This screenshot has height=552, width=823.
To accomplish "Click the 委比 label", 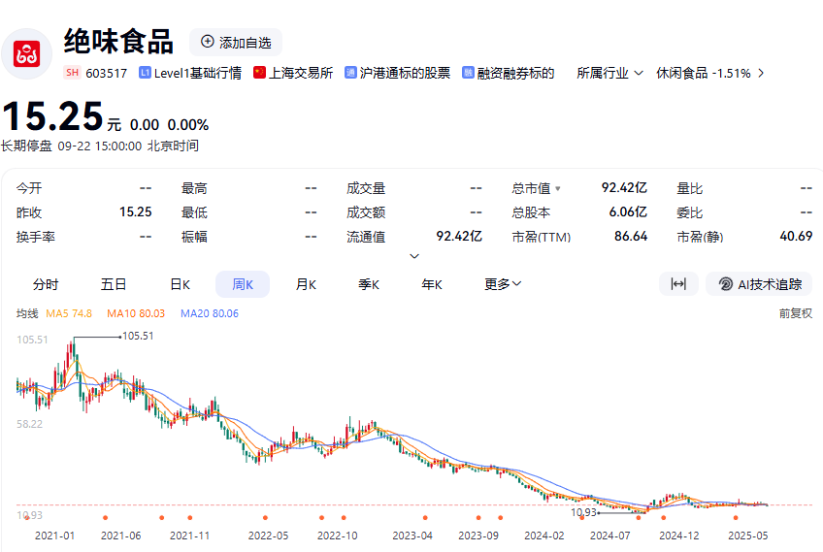I will point(690,212).
